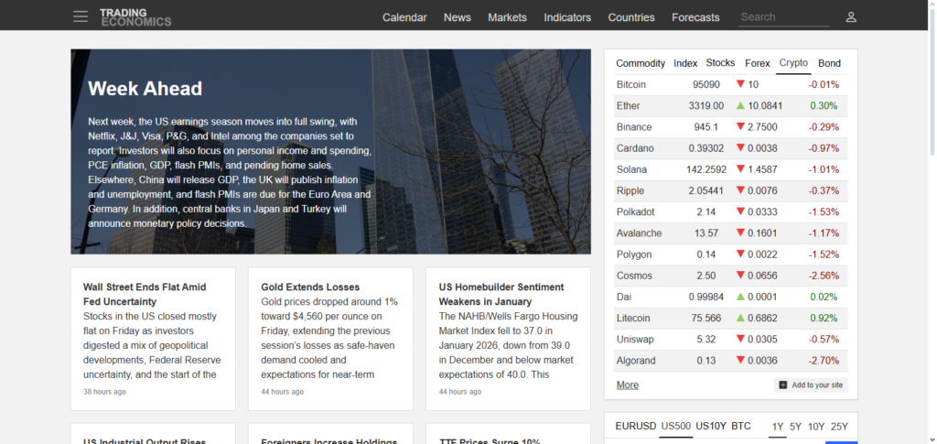Image resolution: width=937 pixels, height=444 pixels.
Task: Click the red down arrow in Solana row
Action: tap(740, 169)
